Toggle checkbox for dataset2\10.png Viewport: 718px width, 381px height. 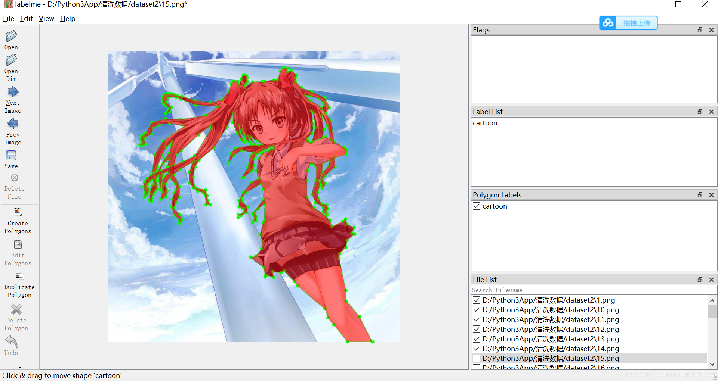(x=477, y=310)
